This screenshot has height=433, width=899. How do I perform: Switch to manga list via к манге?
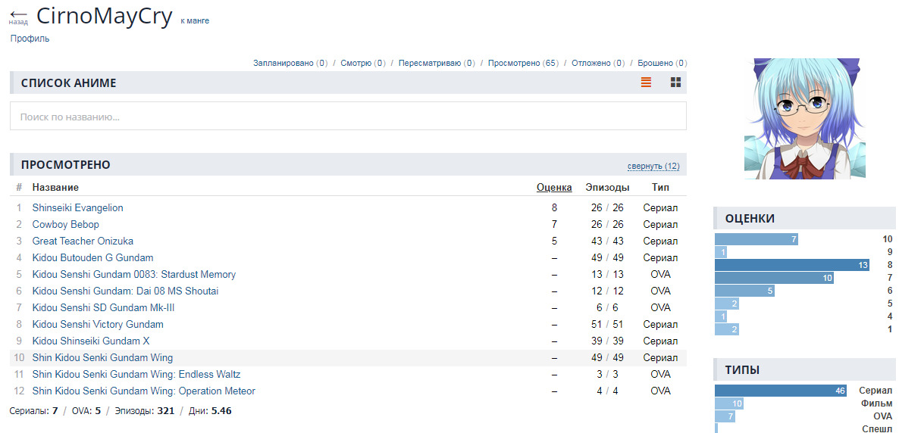point(195,20)
